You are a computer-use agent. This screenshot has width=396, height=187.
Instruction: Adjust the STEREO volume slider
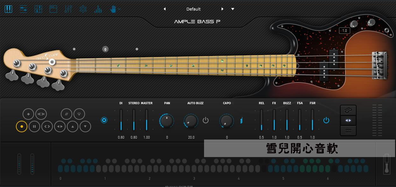tap(134, 120)
